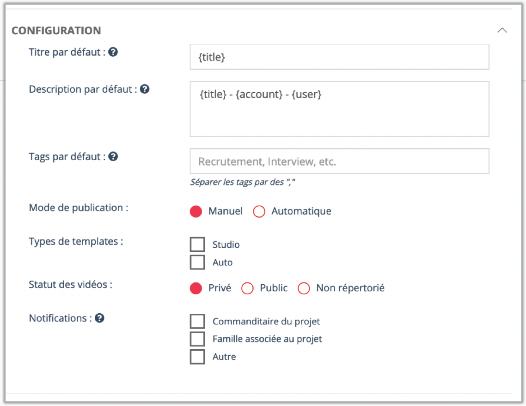Click the CONFIGURATION section heading
This screenshot has height=406, width=526.
[x=56, y=31]
